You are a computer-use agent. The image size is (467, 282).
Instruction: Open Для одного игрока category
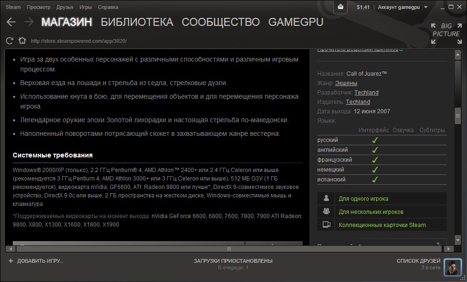pyautogui.click(x=363, y=199)
